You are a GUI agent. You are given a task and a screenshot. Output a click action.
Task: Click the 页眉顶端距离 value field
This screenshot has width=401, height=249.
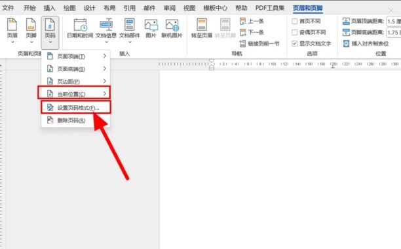coord(393,21)
